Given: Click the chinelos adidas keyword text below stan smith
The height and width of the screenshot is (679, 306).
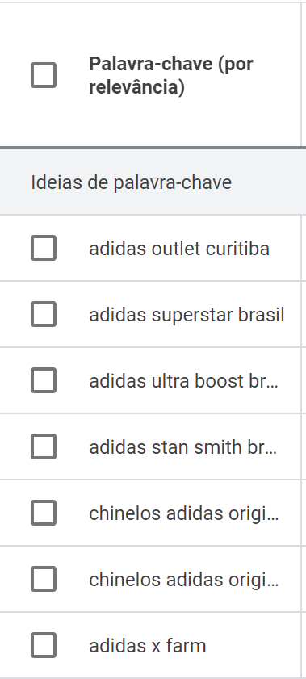Looking at the screenshot, I should 184,513.
